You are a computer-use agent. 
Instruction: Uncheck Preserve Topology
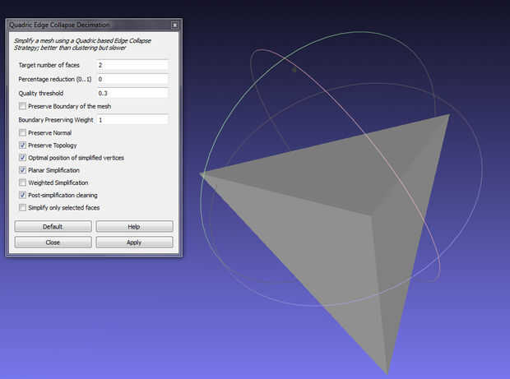(x=22, y=145)
